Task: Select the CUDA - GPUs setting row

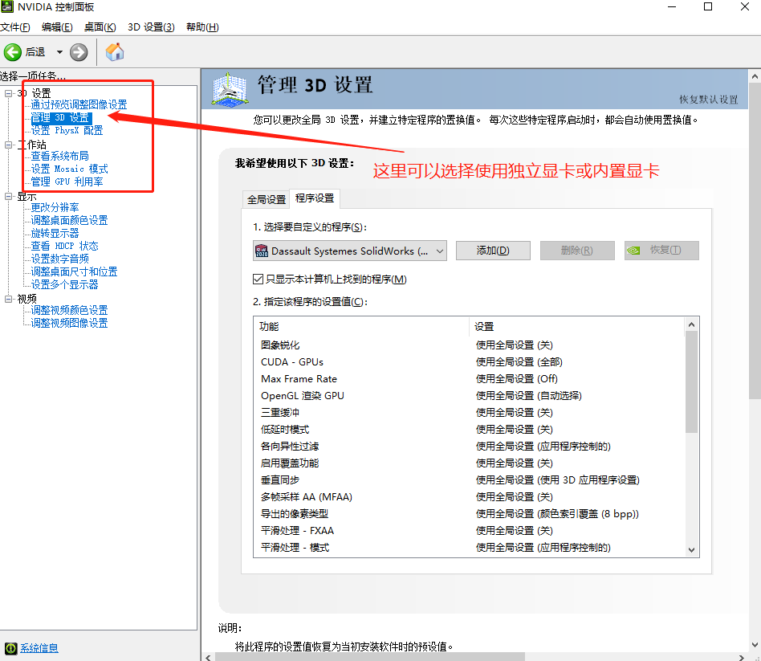Action: click(x=469, y=362)
